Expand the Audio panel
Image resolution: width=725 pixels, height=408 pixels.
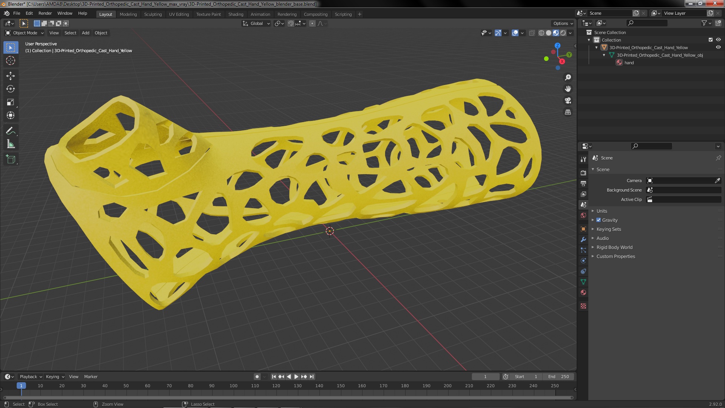[x=603, y=238]
